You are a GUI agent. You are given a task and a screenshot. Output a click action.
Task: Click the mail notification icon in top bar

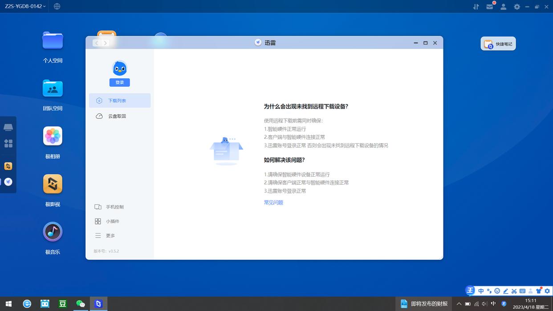tap(490, 7)
